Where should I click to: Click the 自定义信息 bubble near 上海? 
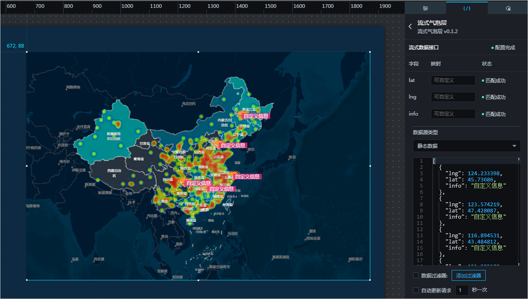tap(247, 176)
